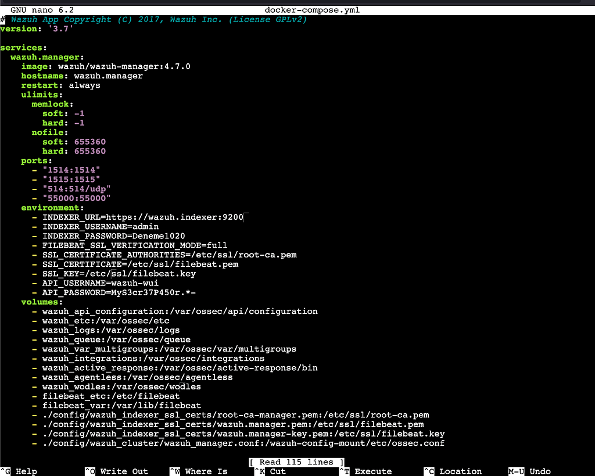Click the memlock: key

[x=52, y=104]
